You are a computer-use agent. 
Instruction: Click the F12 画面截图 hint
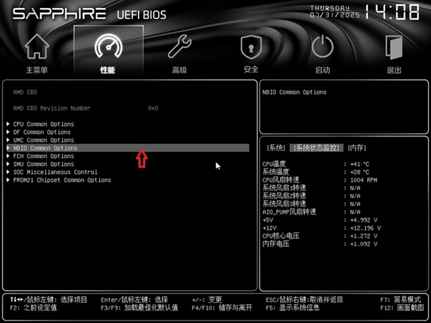click(402, 308)
